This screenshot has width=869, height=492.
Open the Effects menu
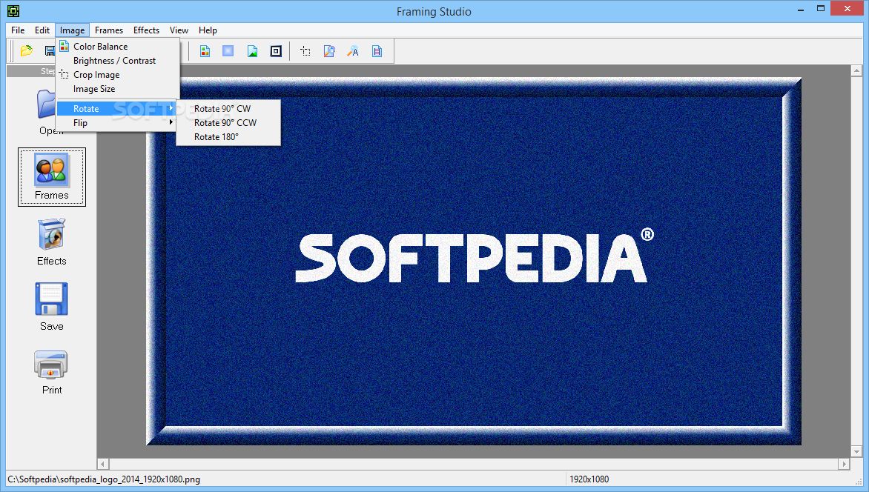[x=146, y=30]
